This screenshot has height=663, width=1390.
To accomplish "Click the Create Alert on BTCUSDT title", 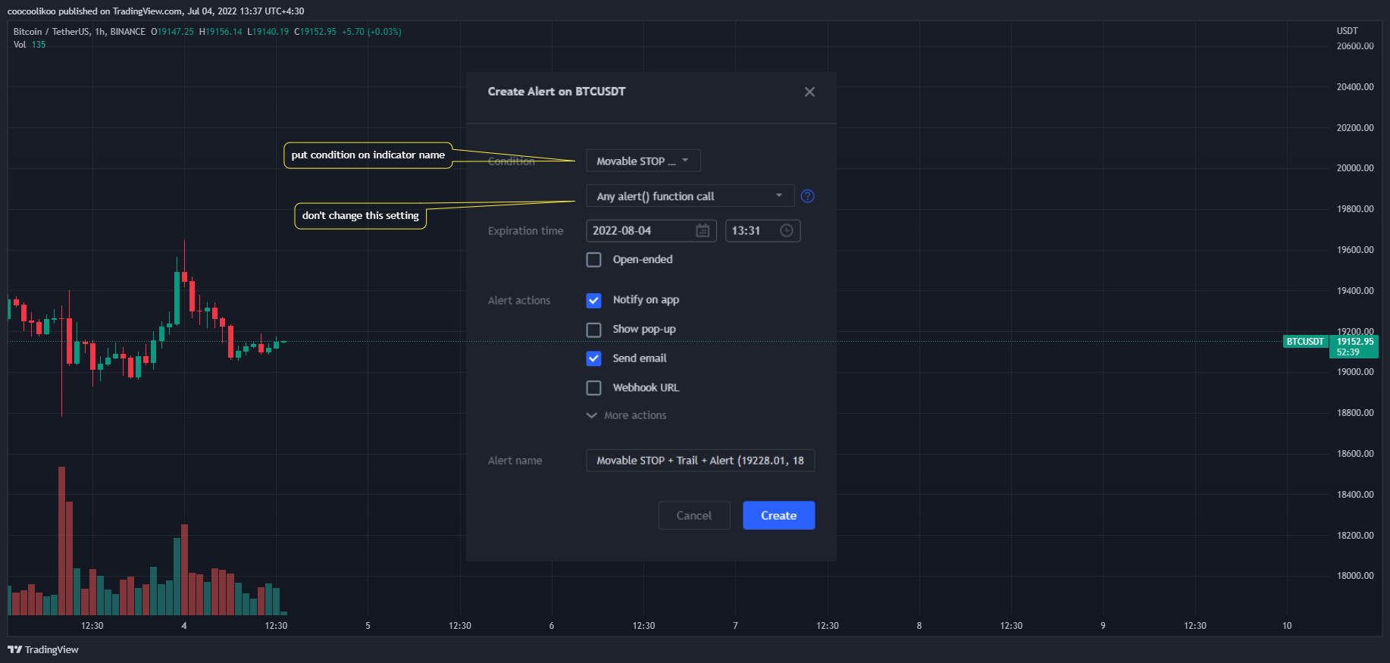I will coord(556,92).
